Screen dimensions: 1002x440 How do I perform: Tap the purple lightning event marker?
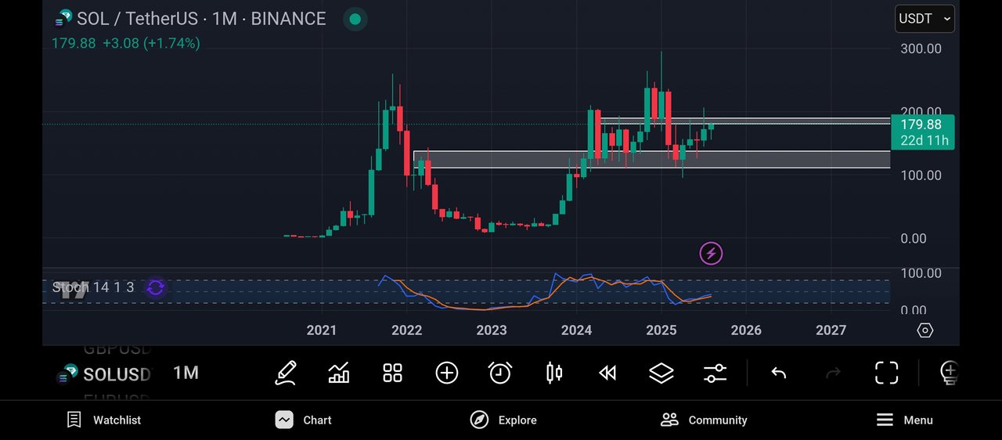(x=711, y=253)
